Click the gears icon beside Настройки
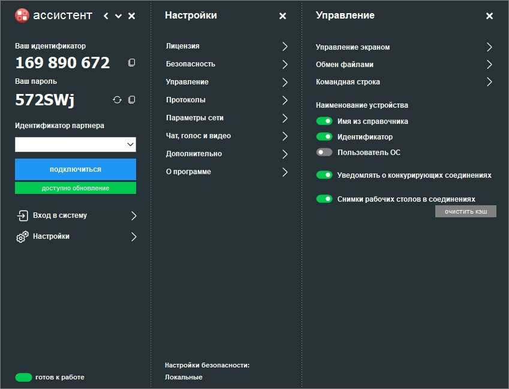509x389 pixels. (x=22, y=236)
